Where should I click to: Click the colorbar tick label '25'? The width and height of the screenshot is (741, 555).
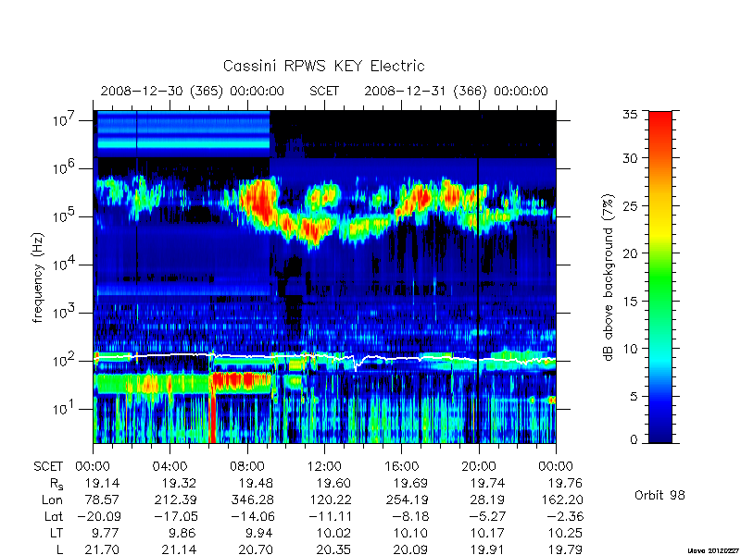coord(630,205)
